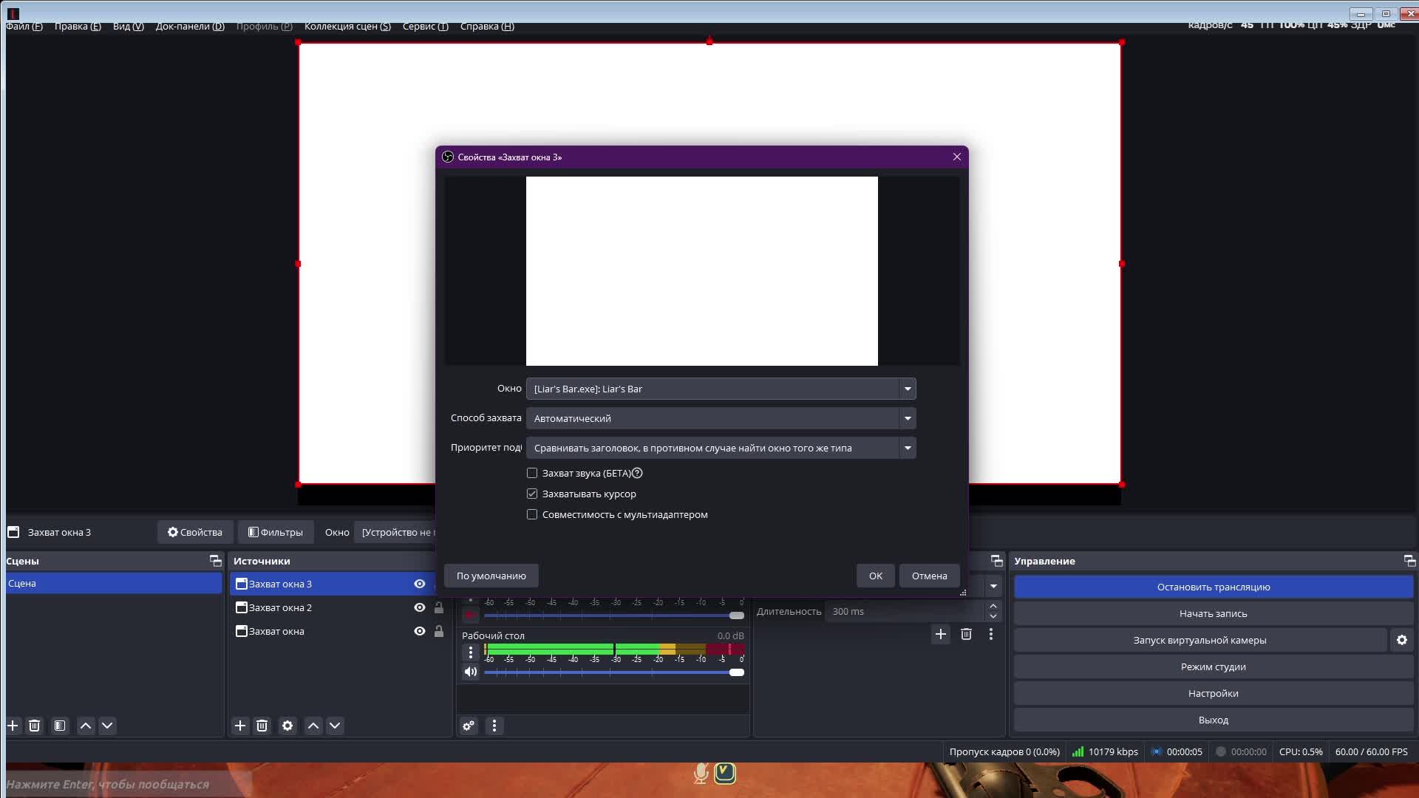This screenshot has height=798, width=1419.
Task: Click the По умолчанию button
Action: [x=491, y=576]
